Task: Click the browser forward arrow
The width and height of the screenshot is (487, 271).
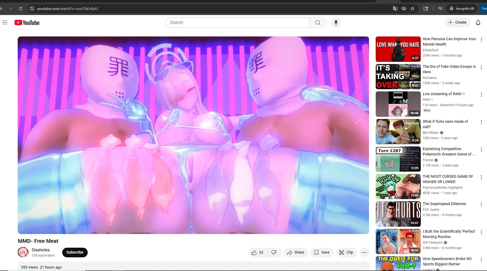Action: point(11,9)
